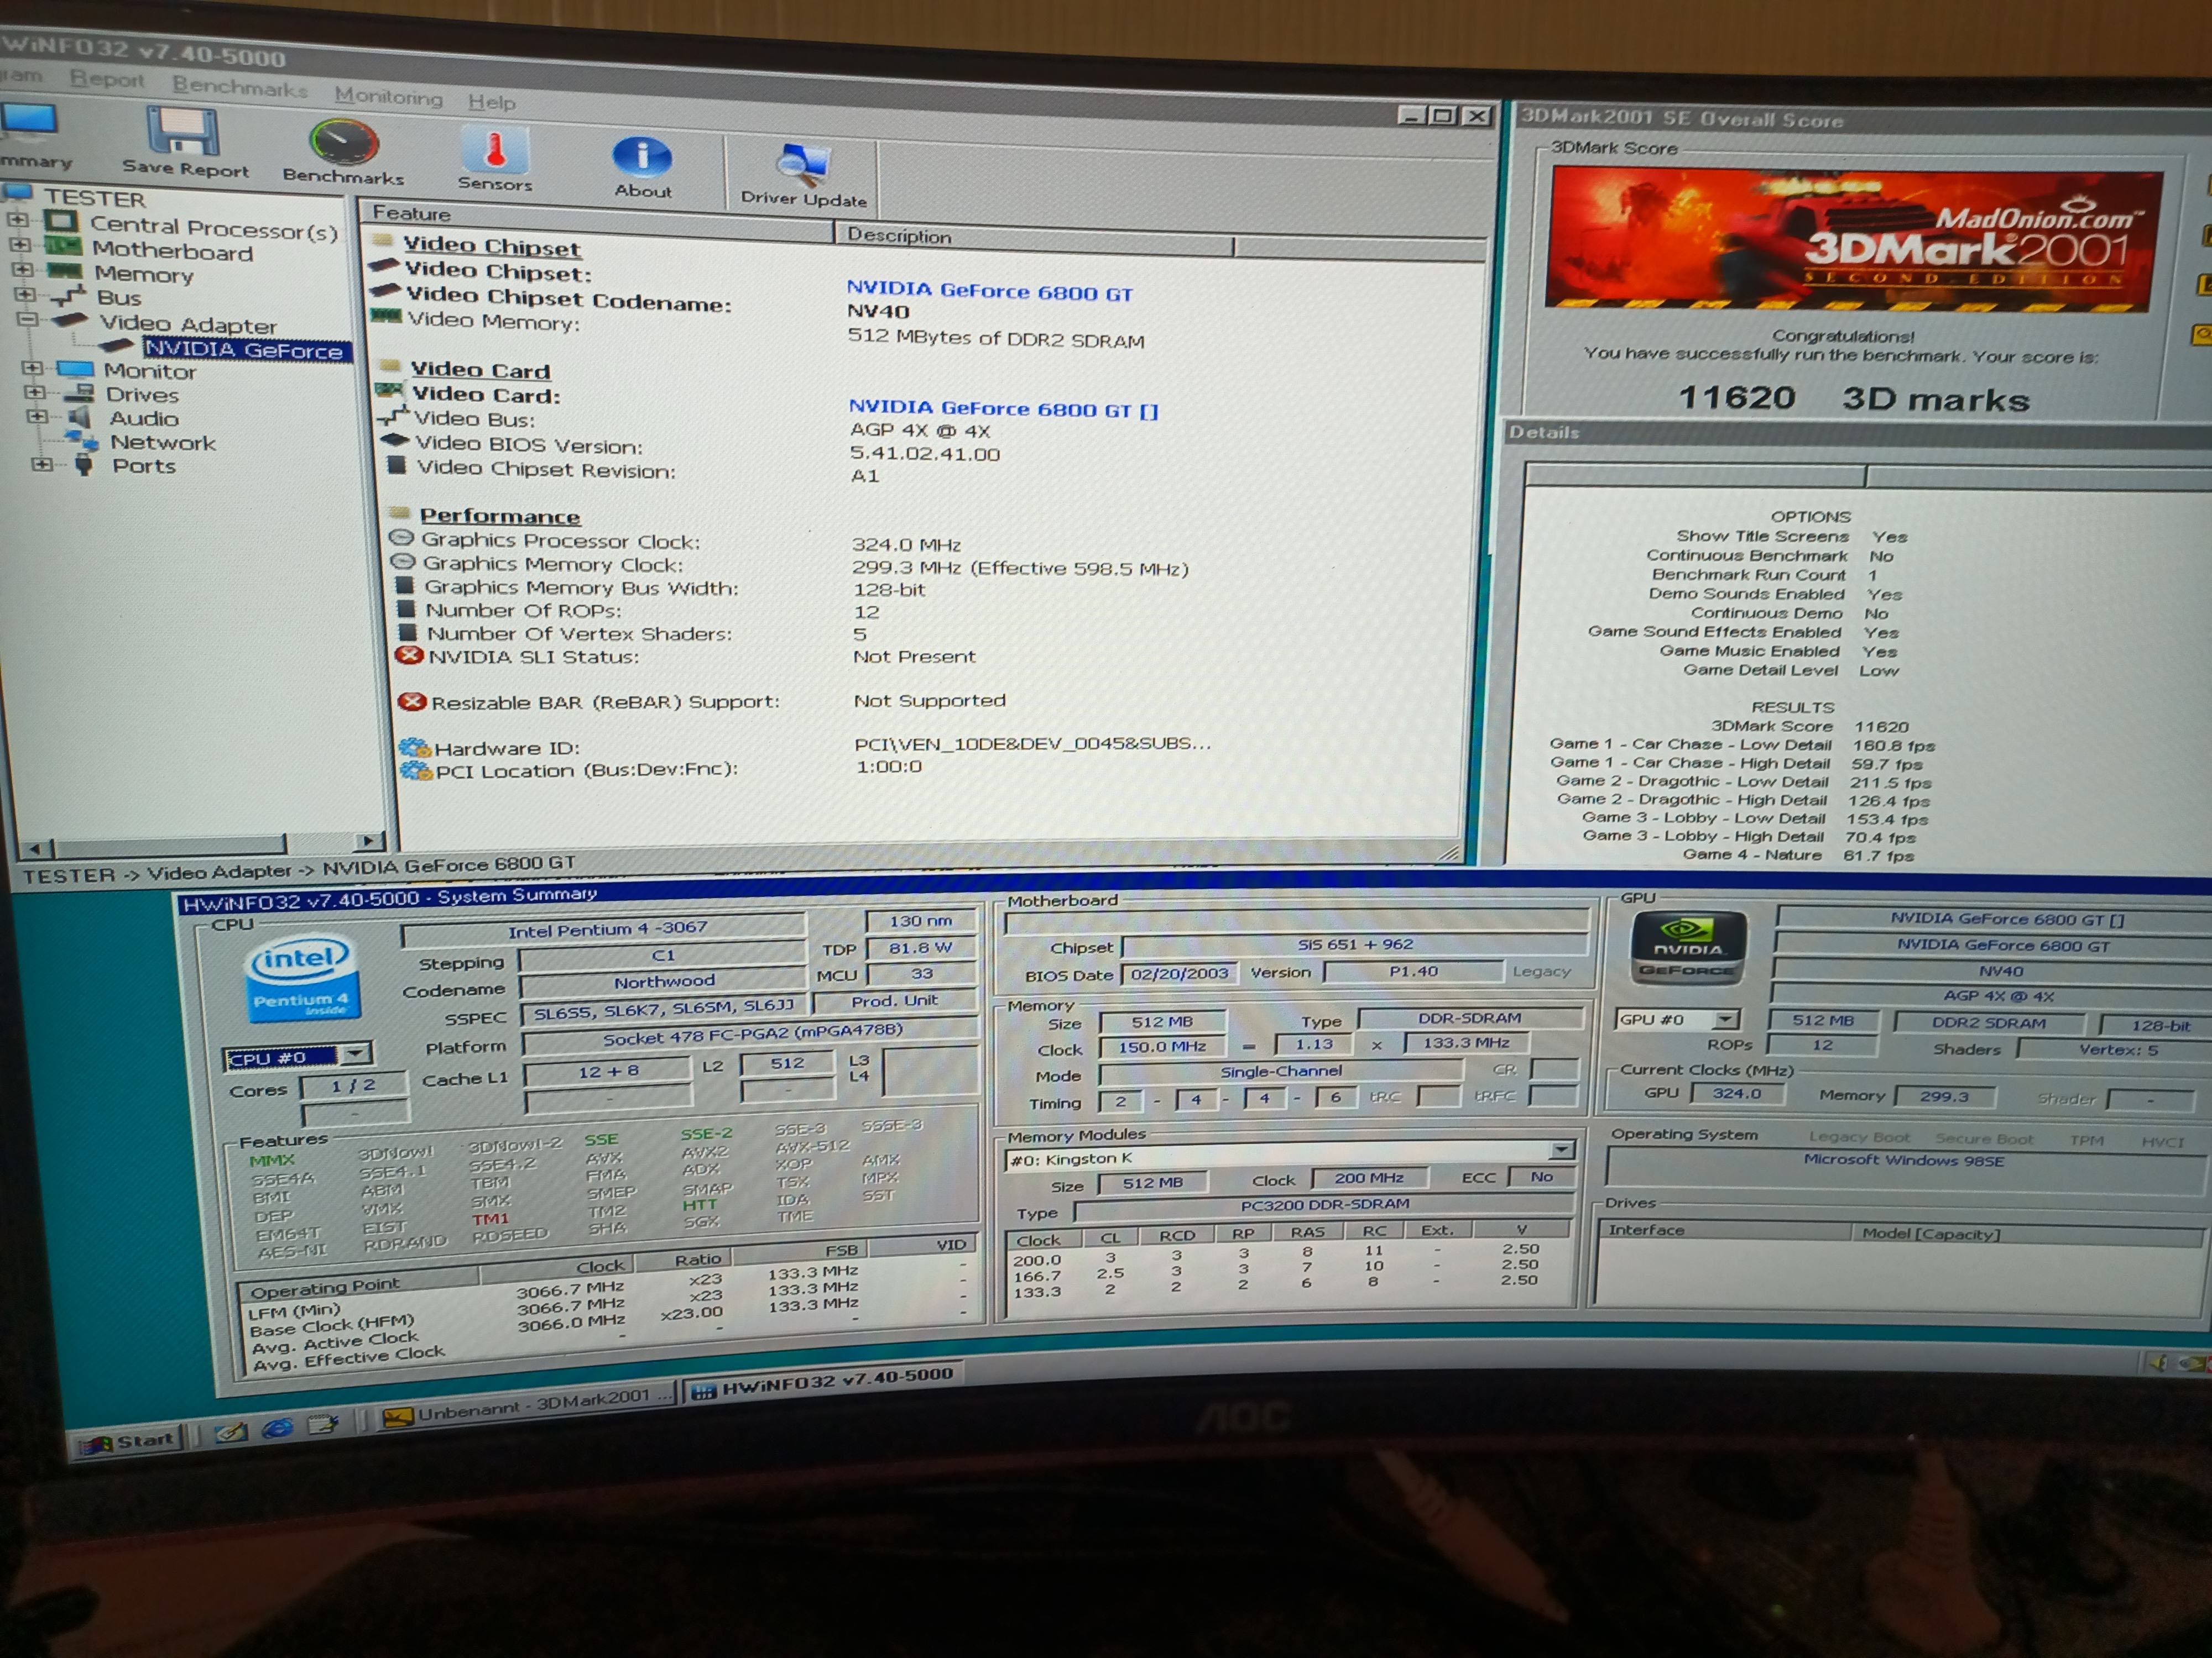Screen dimensions: 2212x1658
Task: Select the TESTER root computer node
Action: tap(94, 198)
